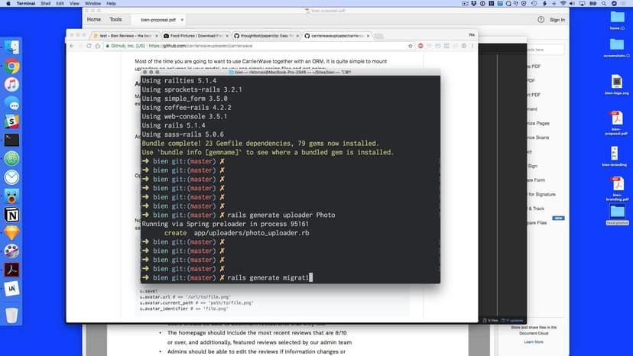The image size is (633, 356).
Task: Open the screenshots folder on desktop
Action: pos(616,50)
